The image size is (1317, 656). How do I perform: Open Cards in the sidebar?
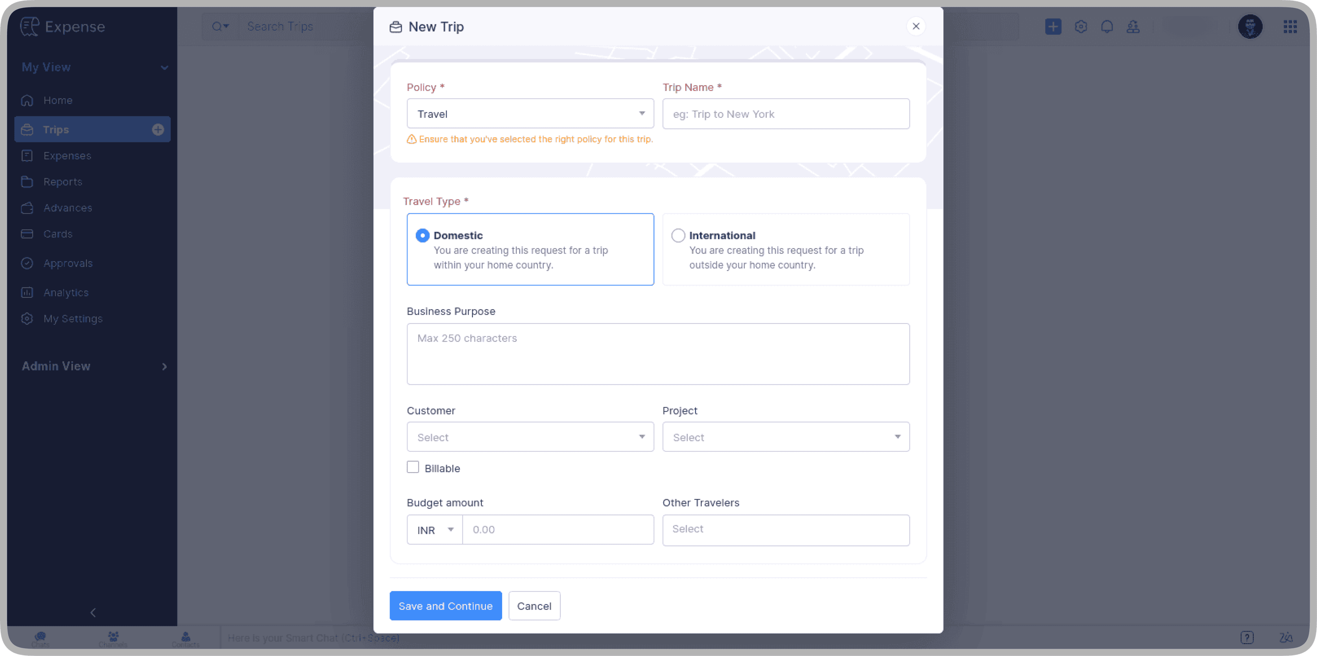[92, 234]
